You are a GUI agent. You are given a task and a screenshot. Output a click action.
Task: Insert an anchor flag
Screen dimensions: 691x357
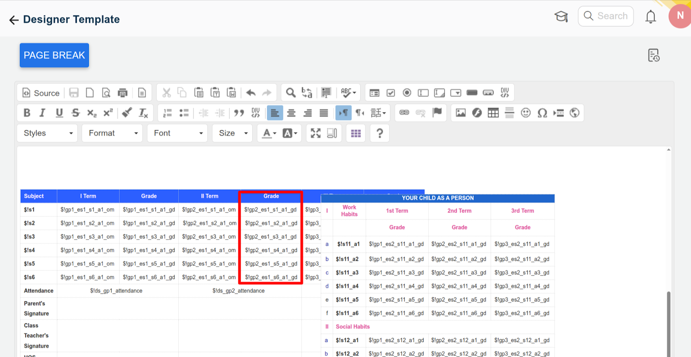pos(437,113)
